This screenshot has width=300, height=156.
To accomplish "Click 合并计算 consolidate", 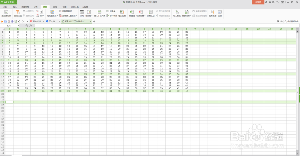I will [112, 16].
